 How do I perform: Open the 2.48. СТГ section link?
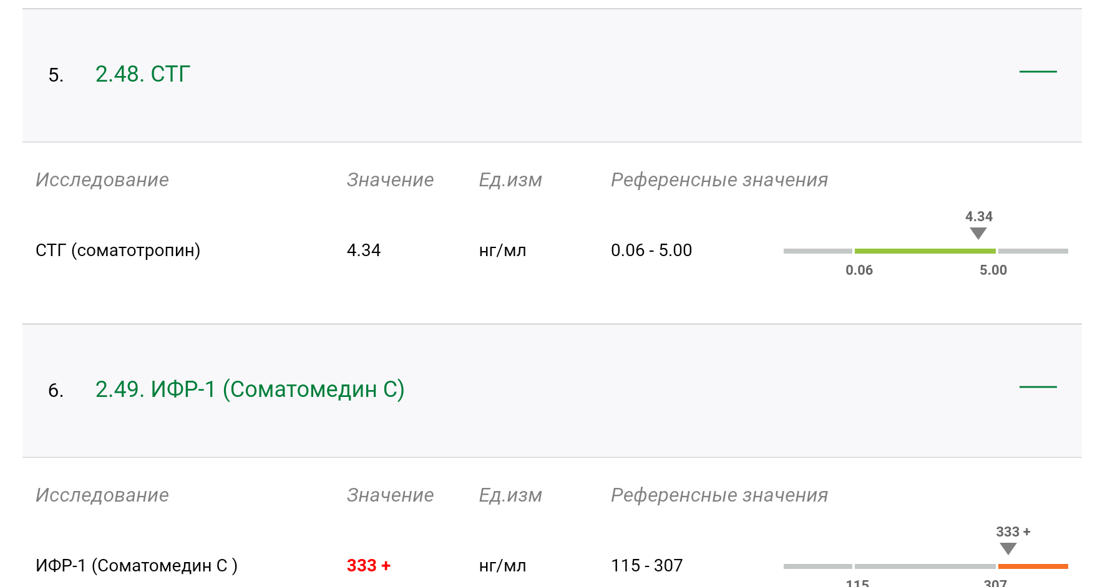pos(142,73)
